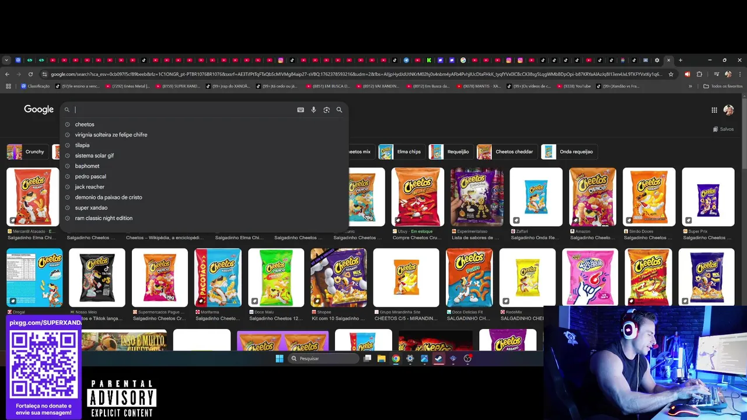Open the Nosso Meio TikTok Cheetos image

click(x=97, y=278)
